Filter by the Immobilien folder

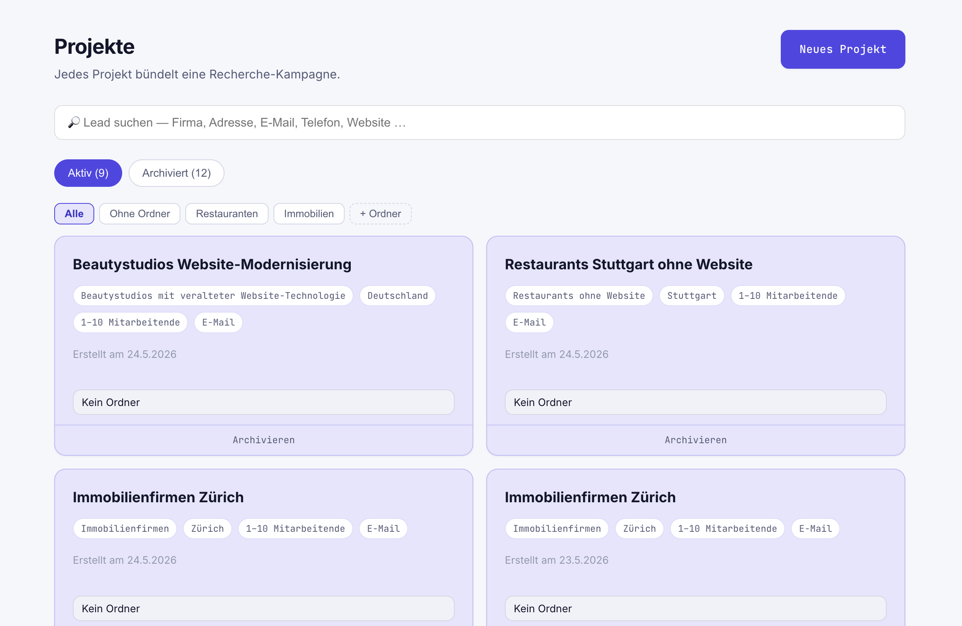click(x=309, y=214)
